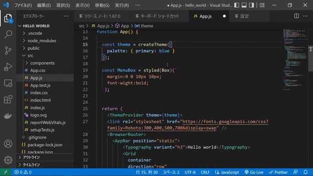Viewport: 313px width, 176px height.
Task: Open the 選択(S) menu
Action: point(63,5)
